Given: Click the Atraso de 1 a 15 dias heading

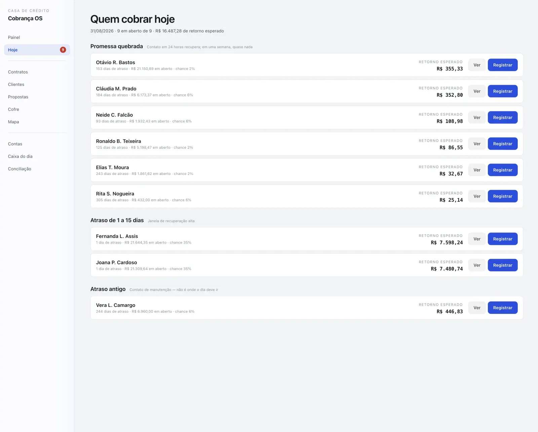Looking at the screenshot, I should point(117,220).
